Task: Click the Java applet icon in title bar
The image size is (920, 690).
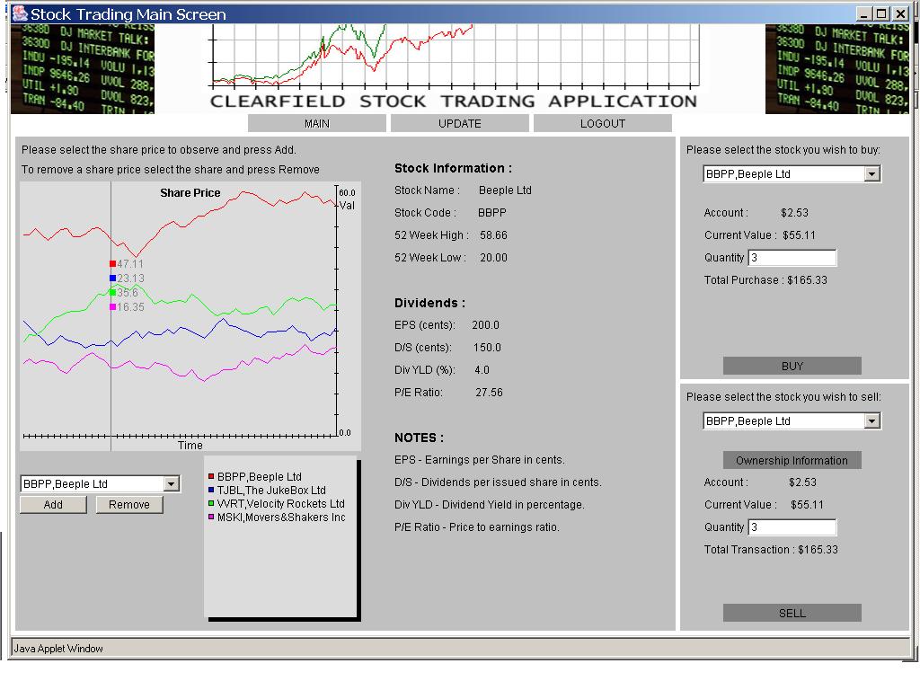Action: click(20, 13)
